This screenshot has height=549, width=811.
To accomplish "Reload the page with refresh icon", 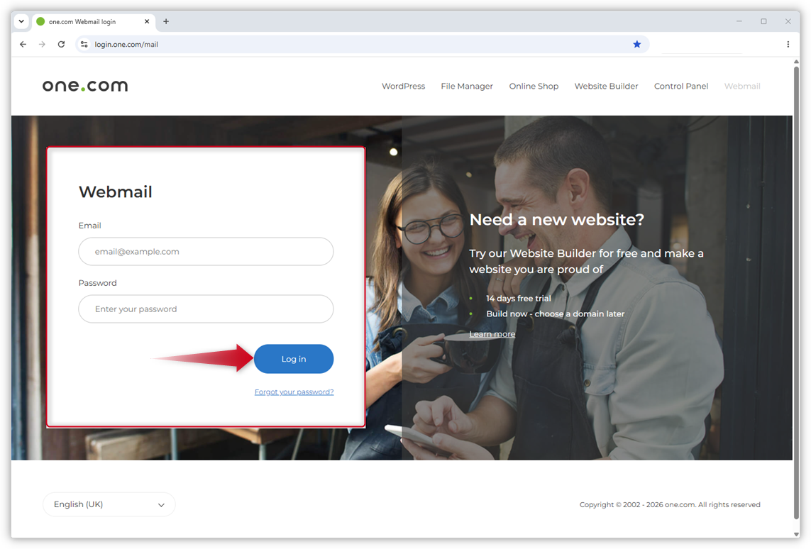I will coord(61,45).
